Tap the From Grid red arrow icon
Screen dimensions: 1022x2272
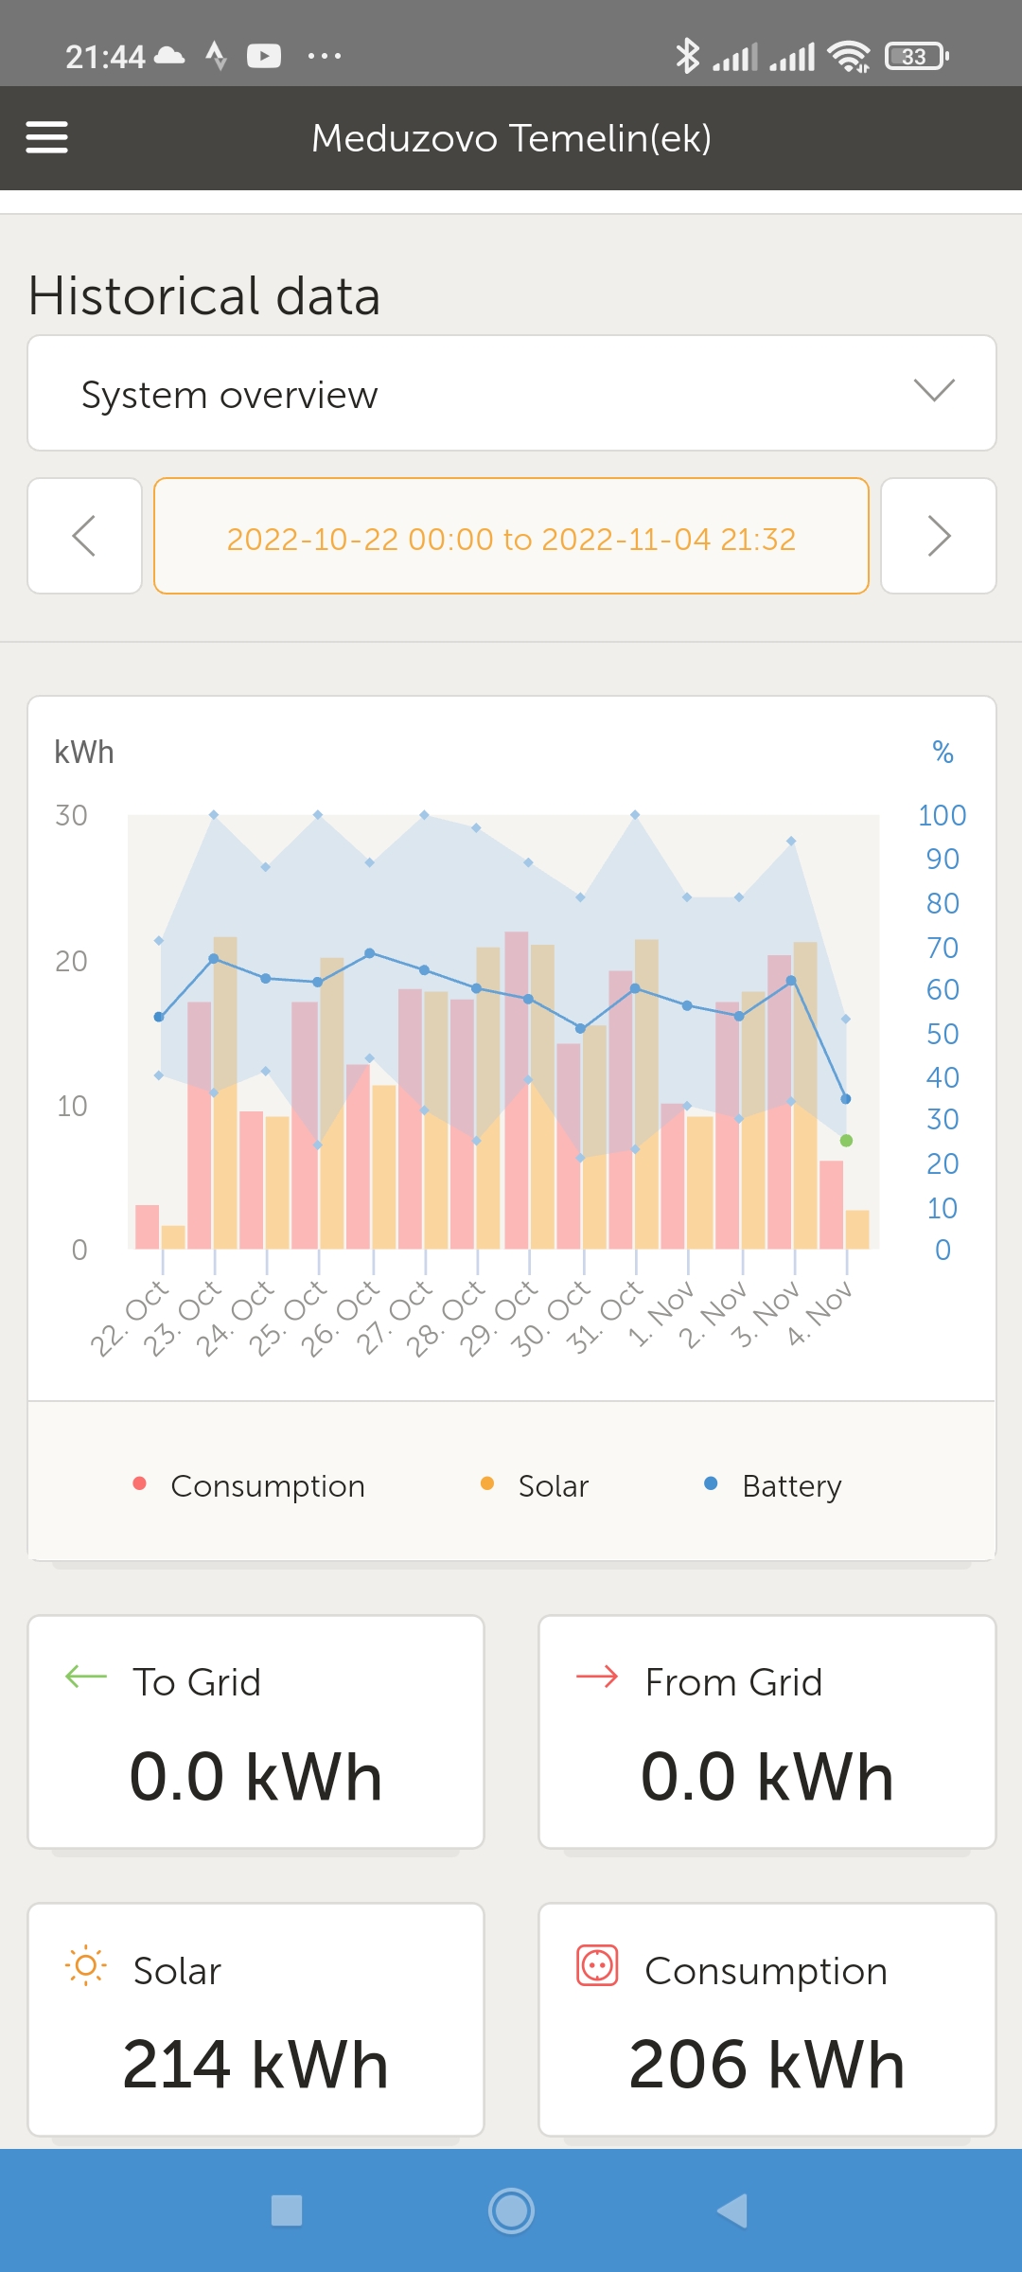coord(597,1677)
